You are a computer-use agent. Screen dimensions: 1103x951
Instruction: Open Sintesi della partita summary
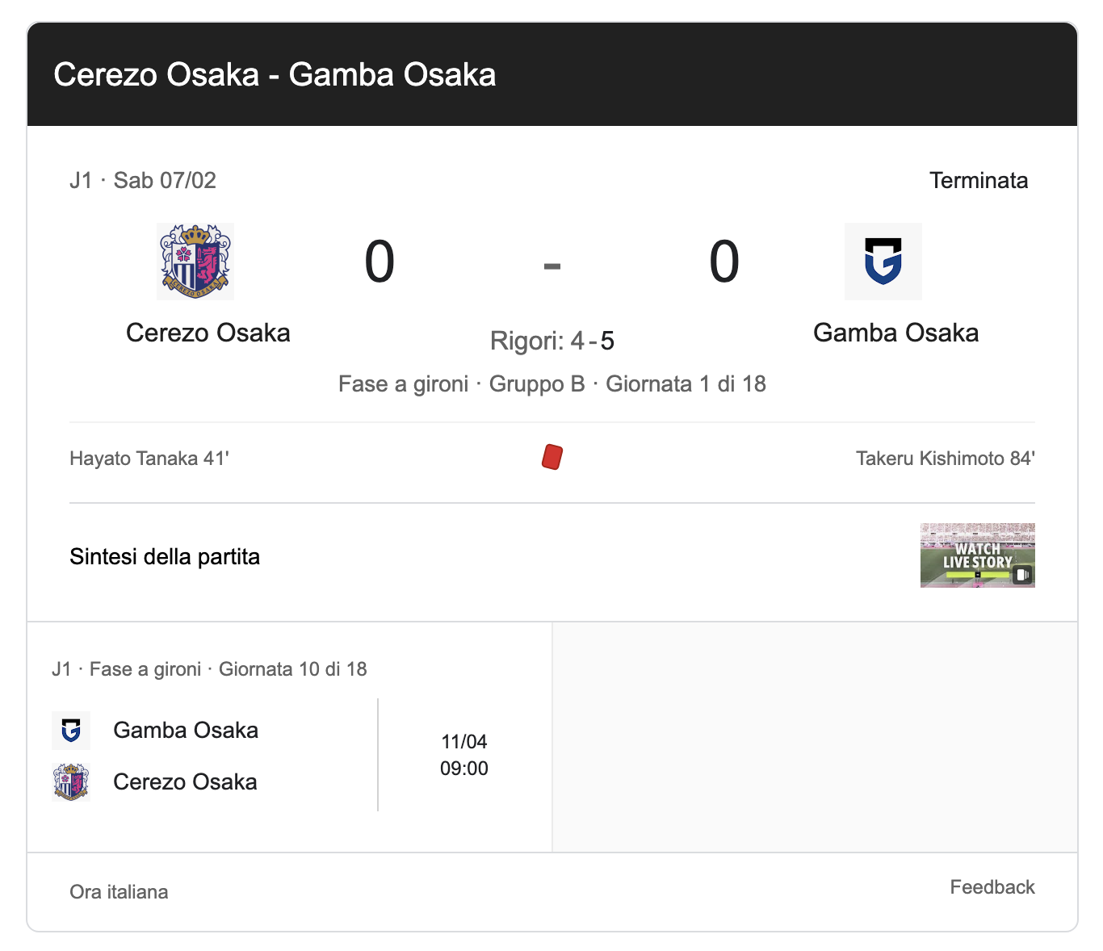(x=165, y=557)
